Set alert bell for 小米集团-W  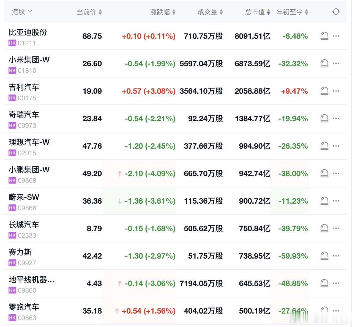pyautogui.click(x=324, y=63)
